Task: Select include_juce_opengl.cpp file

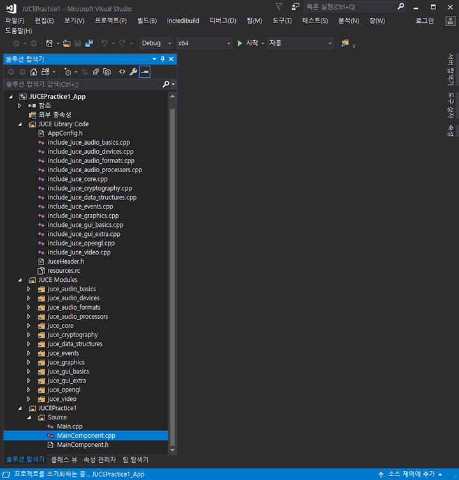Action: [x=81, y=244]
